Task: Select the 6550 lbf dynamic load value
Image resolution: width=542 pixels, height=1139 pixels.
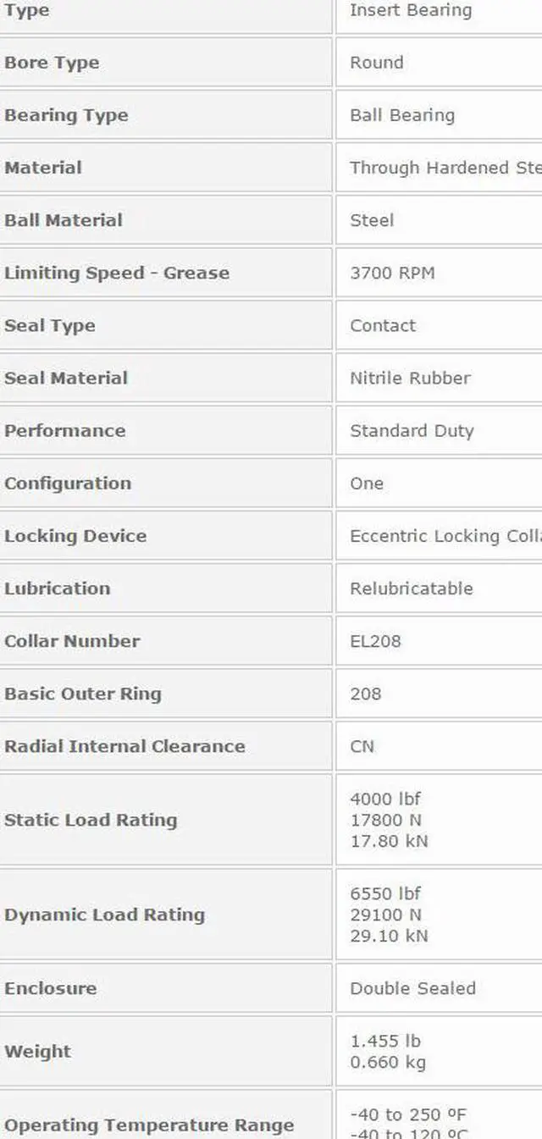Action: [385, 893]
